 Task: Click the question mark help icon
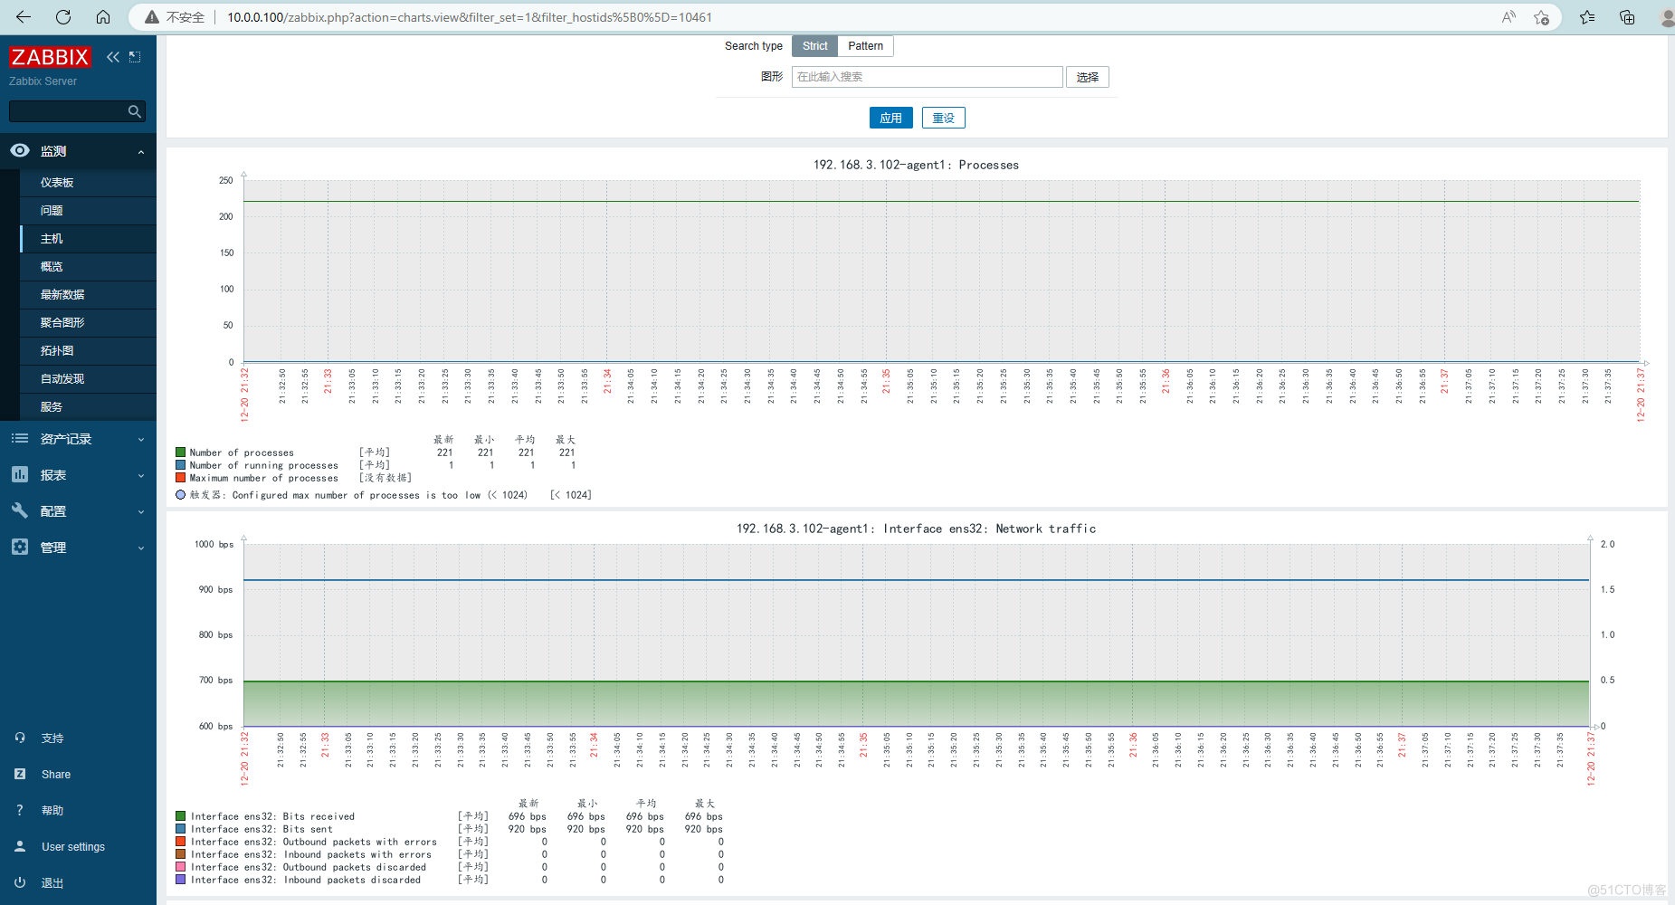click(x=20, y=810)
